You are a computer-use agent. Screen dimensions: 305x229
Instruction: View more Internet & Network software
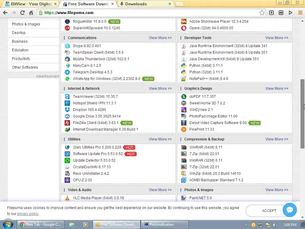point(160,88)
